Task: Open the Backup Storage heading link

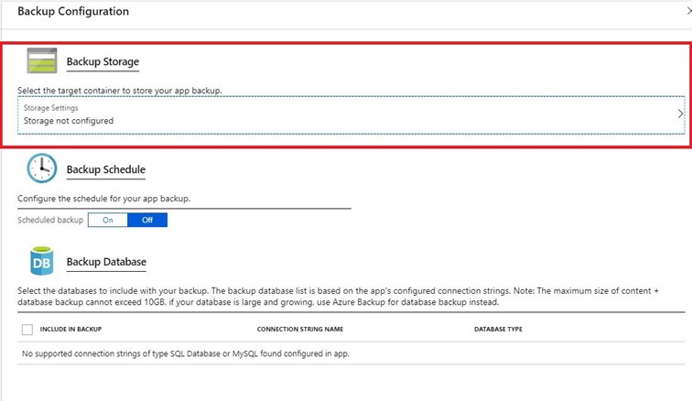Action: click(x=103, y=62)
